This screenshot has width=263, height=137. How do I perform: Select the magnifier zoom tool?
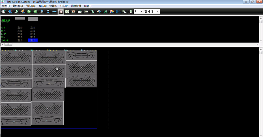(x=42, y=12)
